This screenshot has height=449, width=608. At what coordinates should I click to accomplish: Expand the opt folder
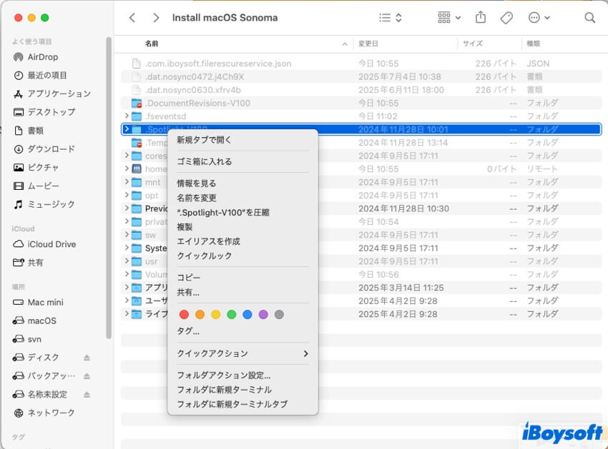tap(127, 195)
